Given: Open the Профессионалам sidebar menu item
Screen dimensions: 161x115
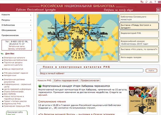Looking at the screenshot, I should pos(10,35).
